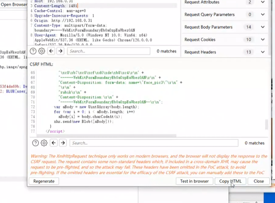Click the Content-Type multipart/form-data line
The width and height of the screenshot is (275, 203).
tap(71, 26)
